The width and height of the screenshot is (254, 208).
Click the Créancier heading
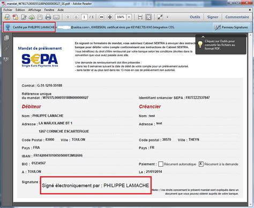click(x=150, y=107)
